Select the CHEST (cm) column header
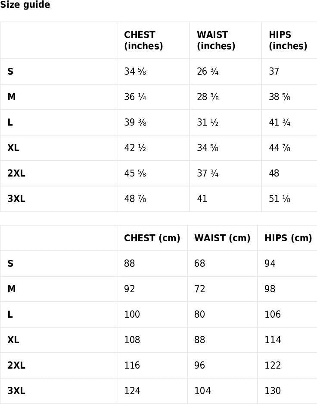Viewport: 317px width, 404px height. coord(152,238)
